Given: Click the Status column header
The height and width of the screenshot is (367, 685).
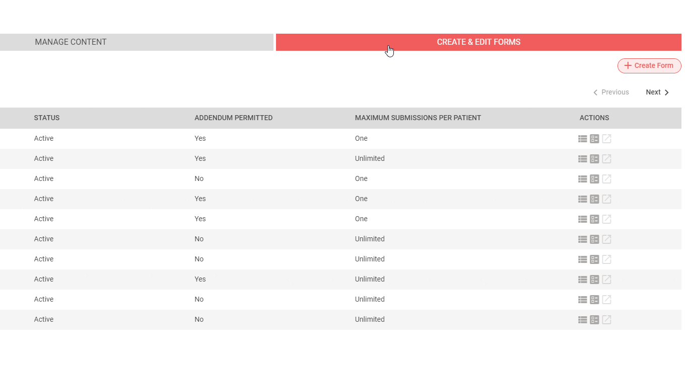Looking at the screenshot, I should [x=47, y=118].
